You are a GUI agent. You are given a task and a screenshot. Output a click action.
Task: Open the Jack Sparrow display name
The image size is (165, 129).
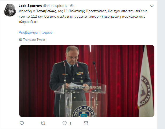[x=30, y=6]
